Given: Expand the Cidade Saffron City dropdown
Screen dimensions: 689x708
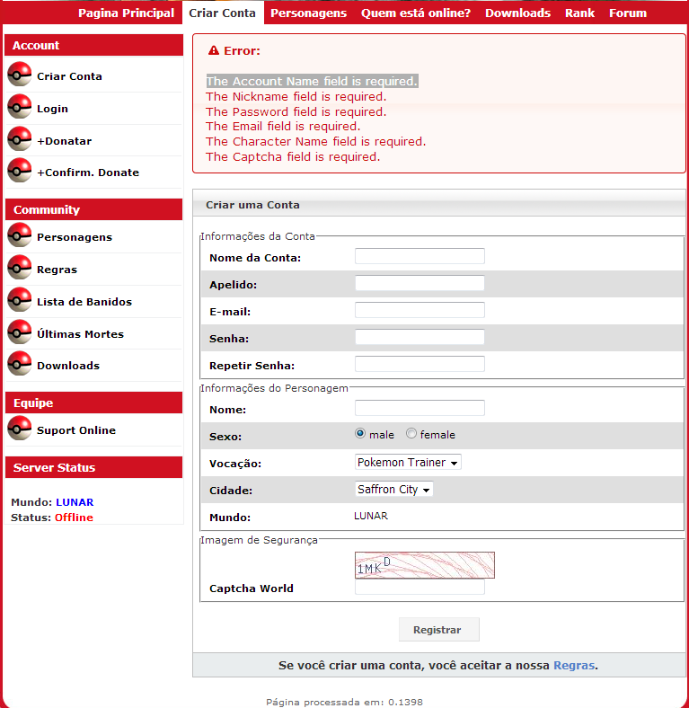Looking at the screenshot, I should point(394,490).
